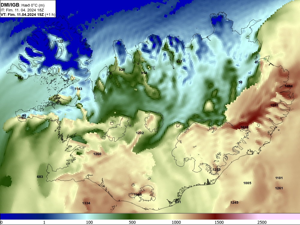Select the 1245 map value
This screenshot has height=225, width=300.
(234, 202)
